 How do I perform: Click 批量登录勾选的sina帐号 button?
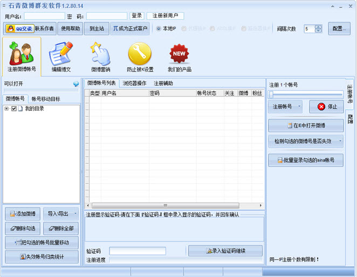(x=306, y=160)
